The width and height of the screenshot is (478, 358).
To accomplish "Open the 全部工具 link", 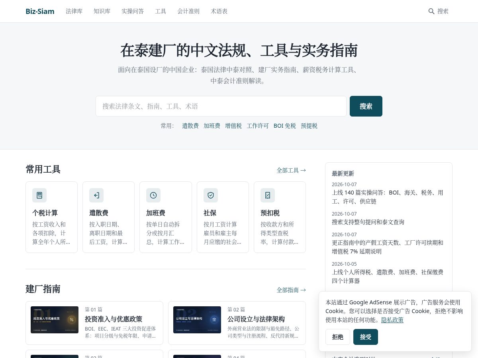I will (291, 170).
